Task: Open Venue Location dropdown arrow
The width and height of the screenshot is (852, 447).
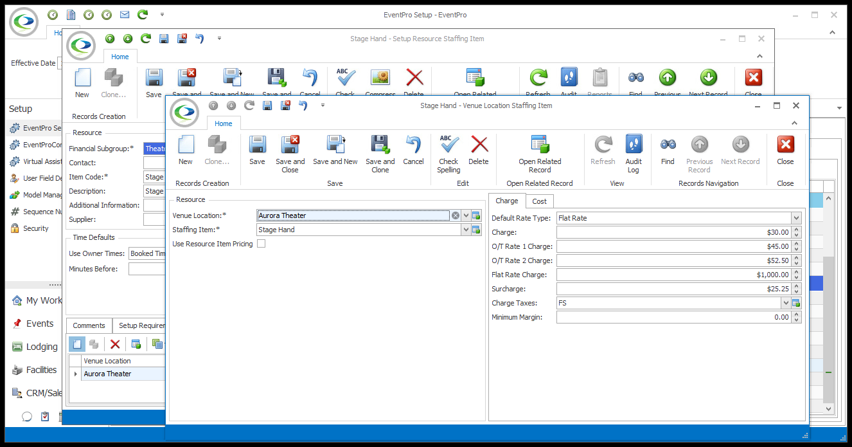Action: coord(466,215)
